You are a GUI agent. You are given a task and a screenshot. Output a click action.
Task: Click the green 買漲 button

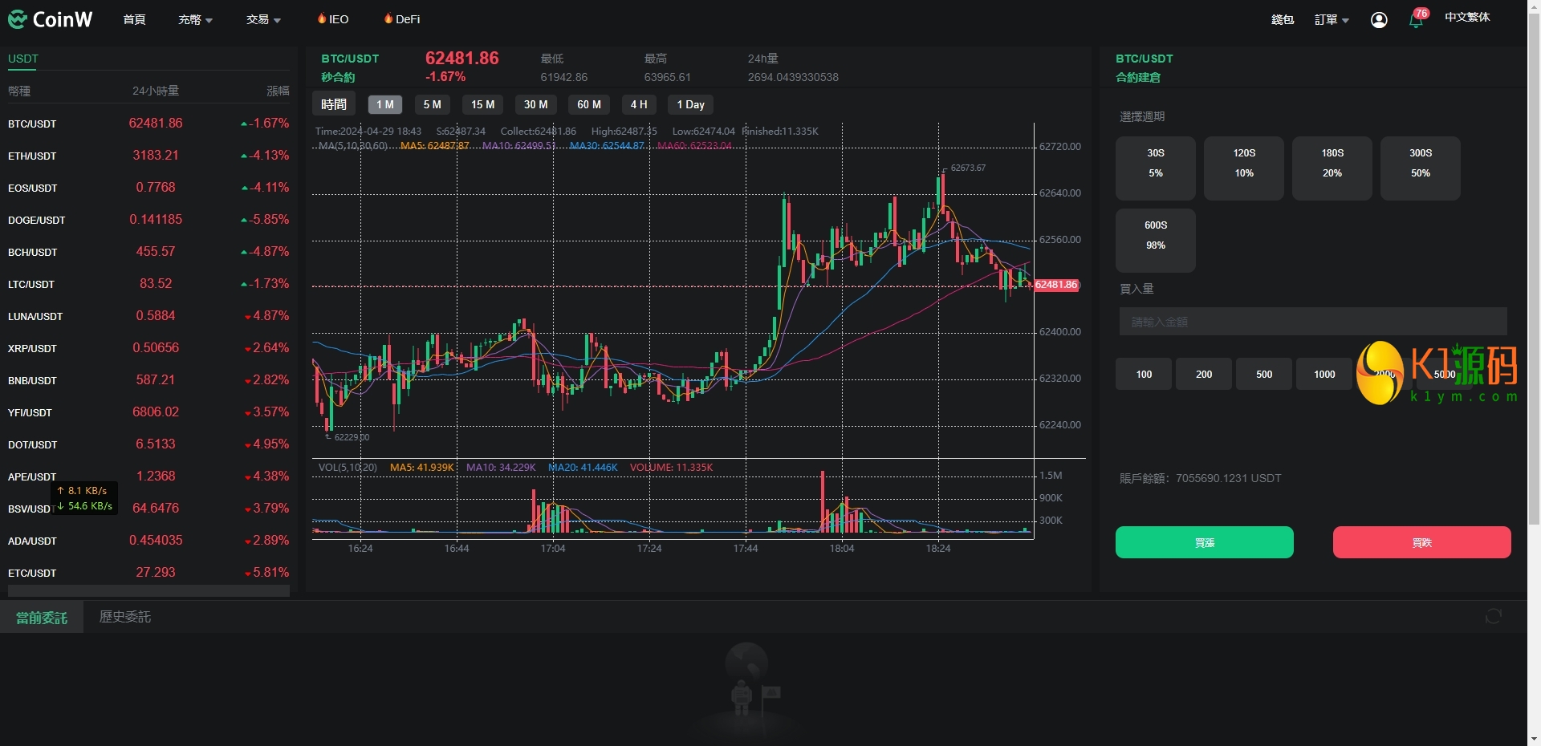[x=1205, y=542]
